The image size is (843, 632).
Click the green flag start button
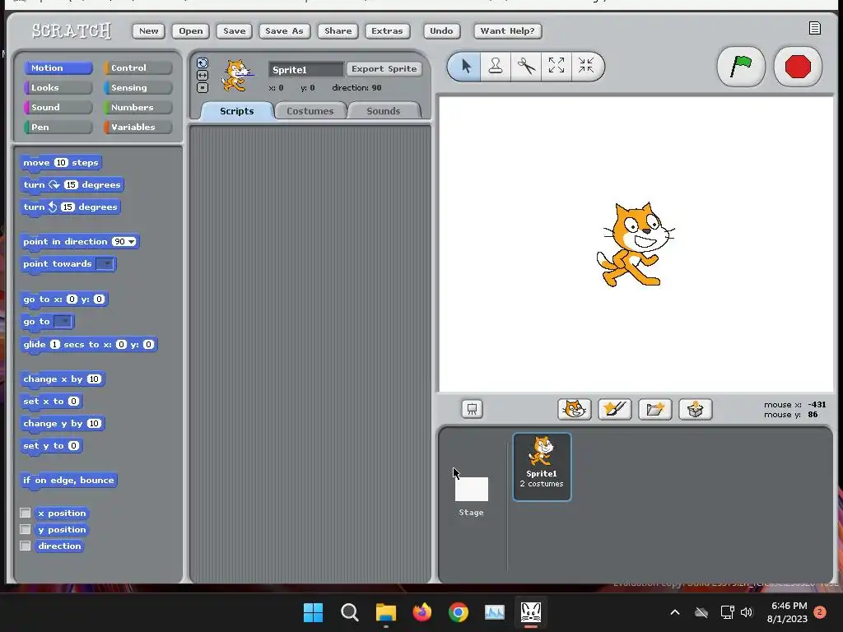click(x=741, y=67)
